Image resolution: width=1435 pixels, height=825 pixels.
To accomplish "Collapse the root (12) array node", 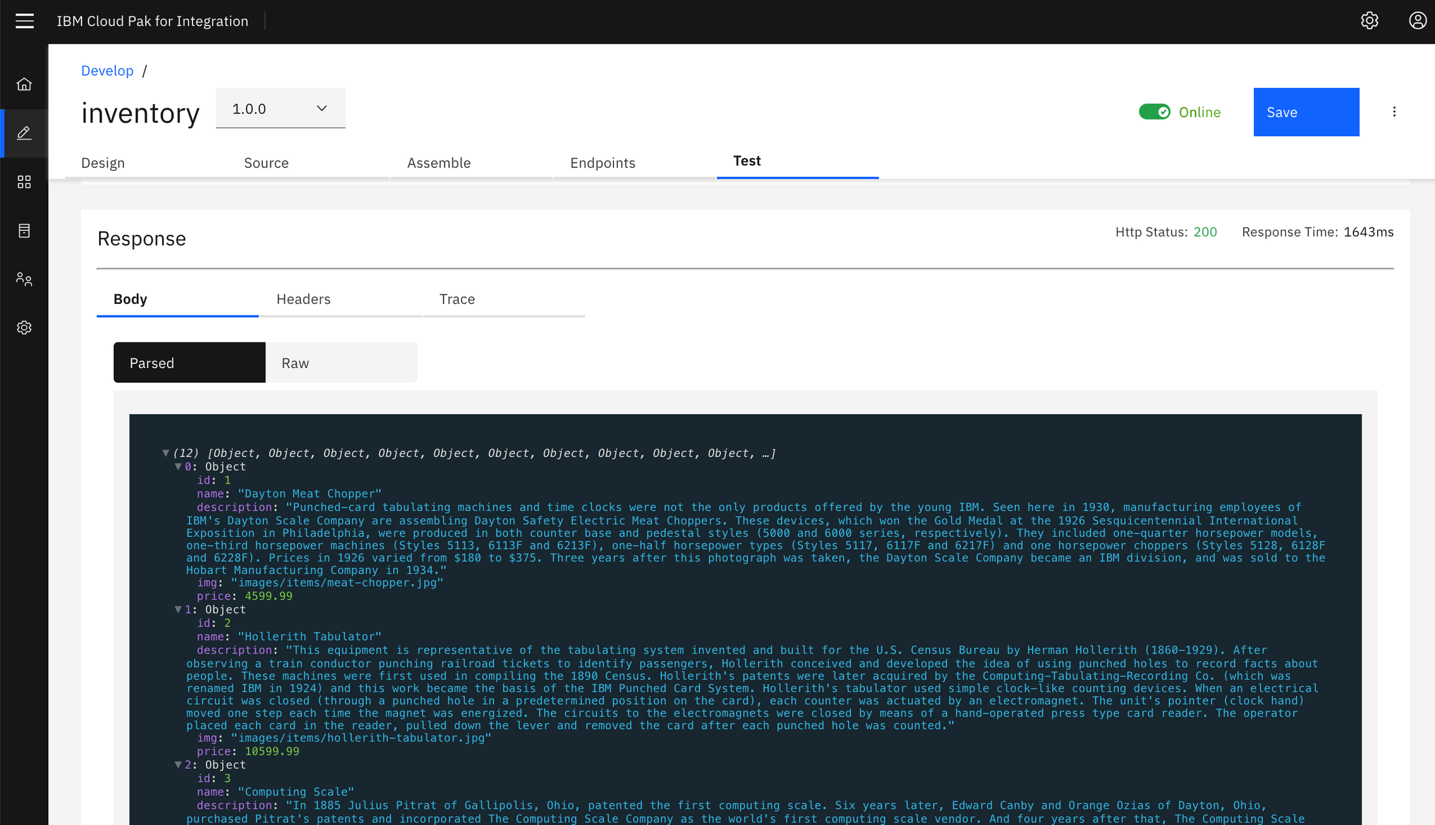I will click(x=166, y=453).
